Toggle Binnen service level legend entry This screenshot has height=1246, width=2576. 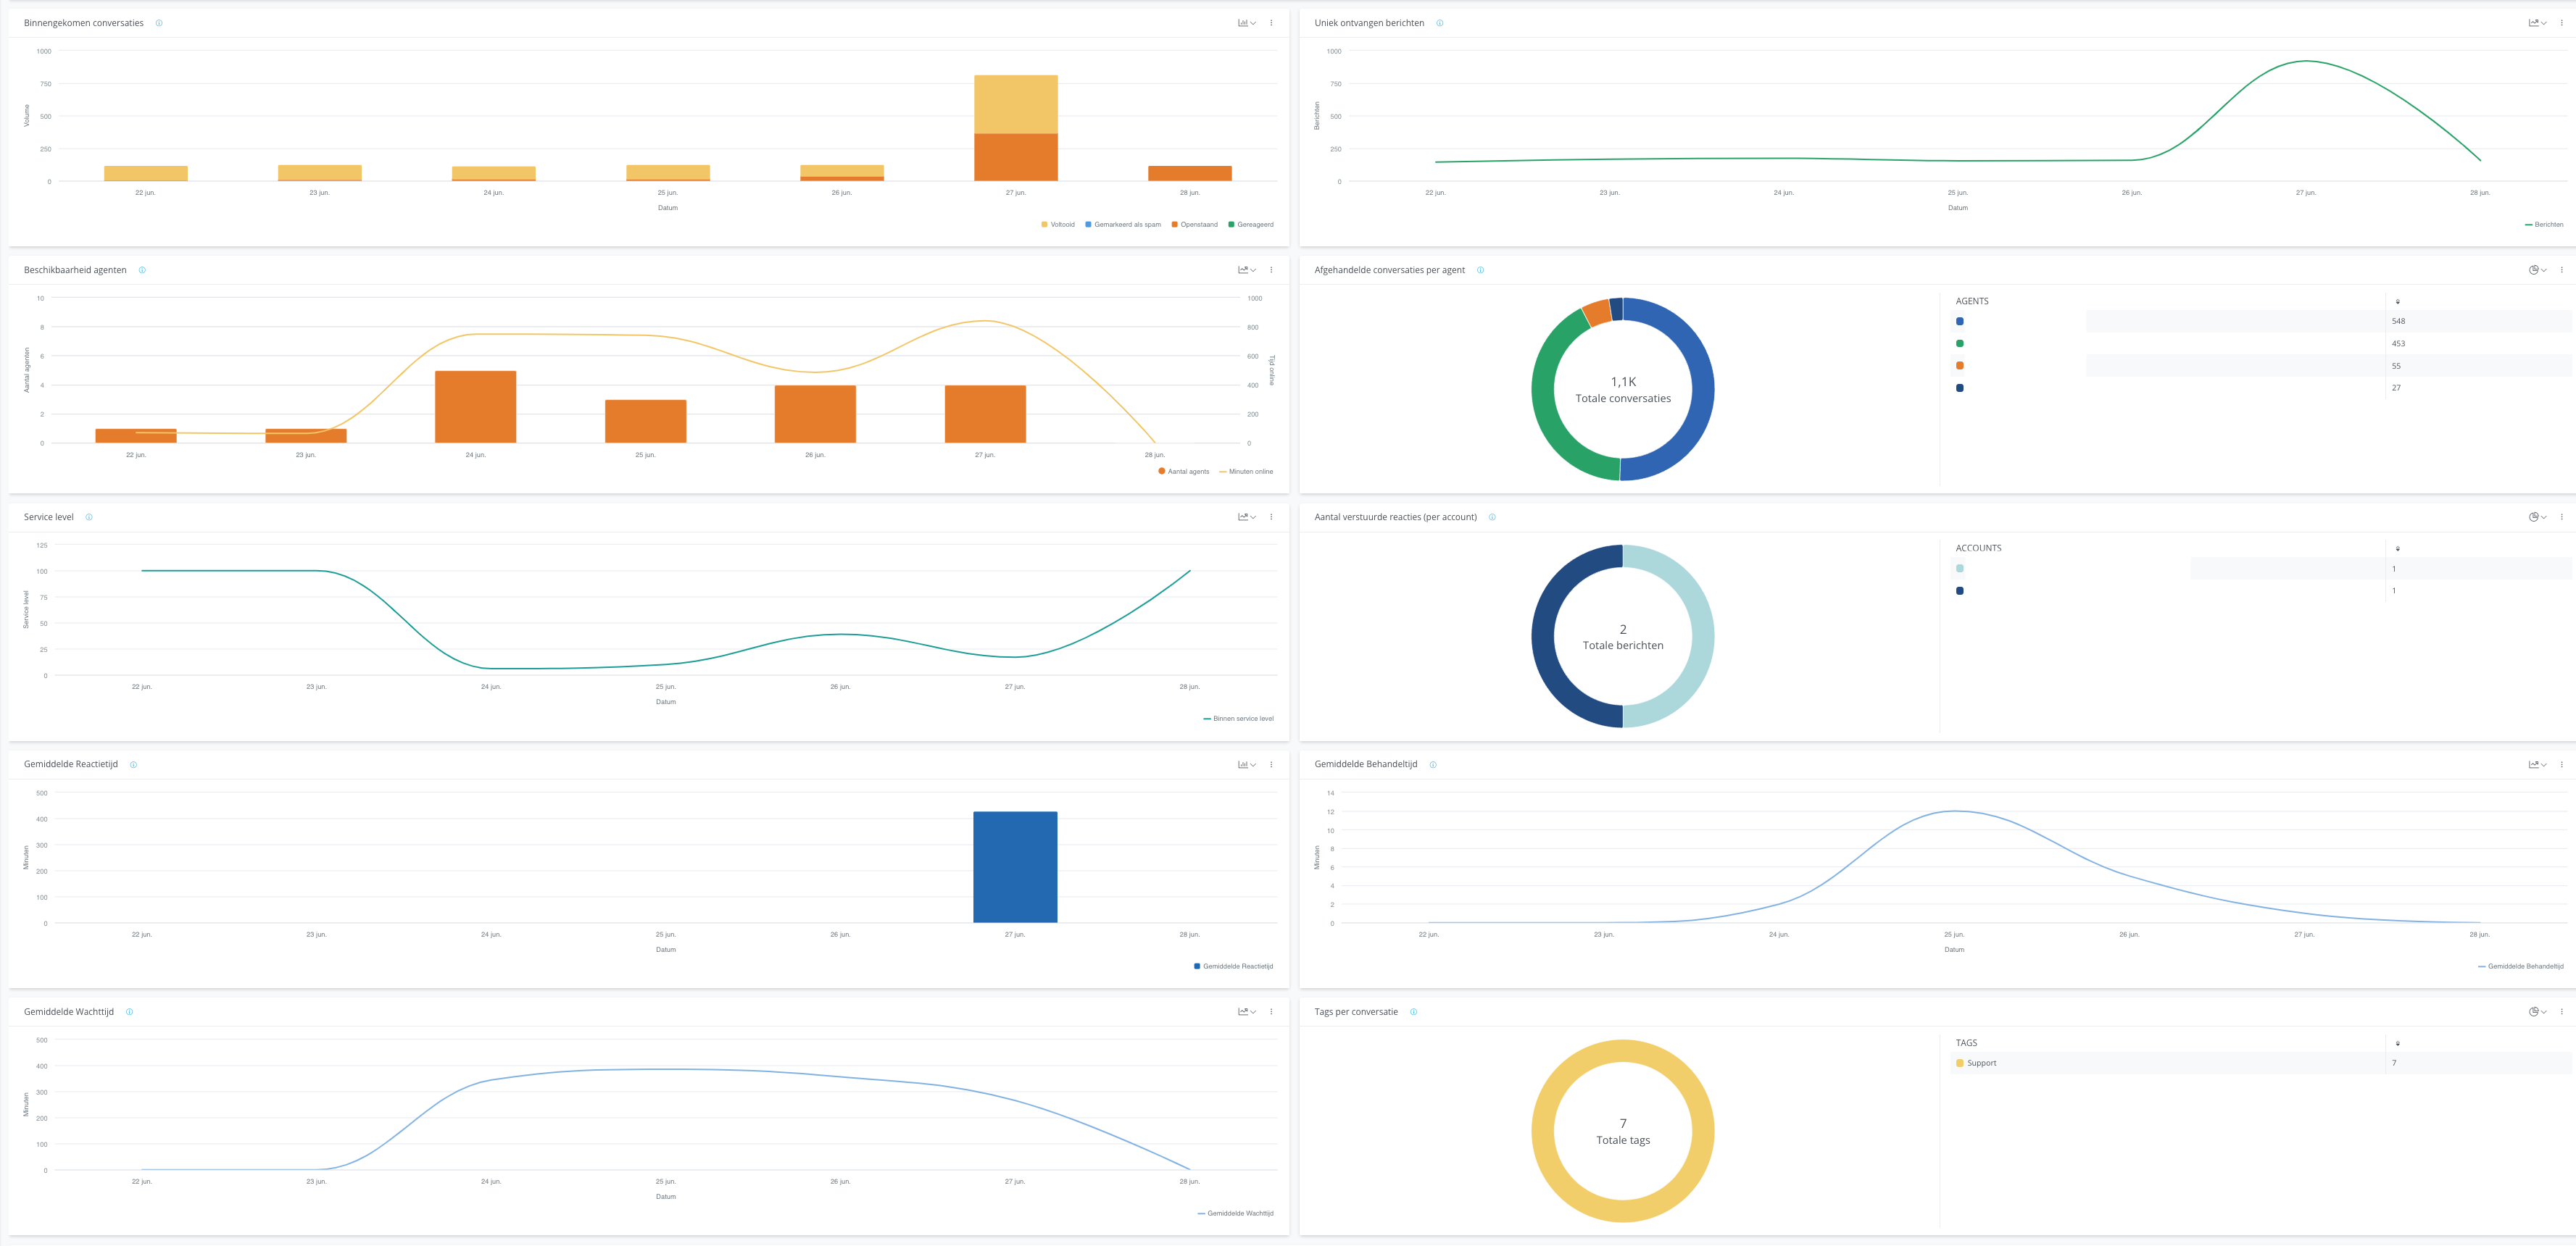click(1239, 719)
